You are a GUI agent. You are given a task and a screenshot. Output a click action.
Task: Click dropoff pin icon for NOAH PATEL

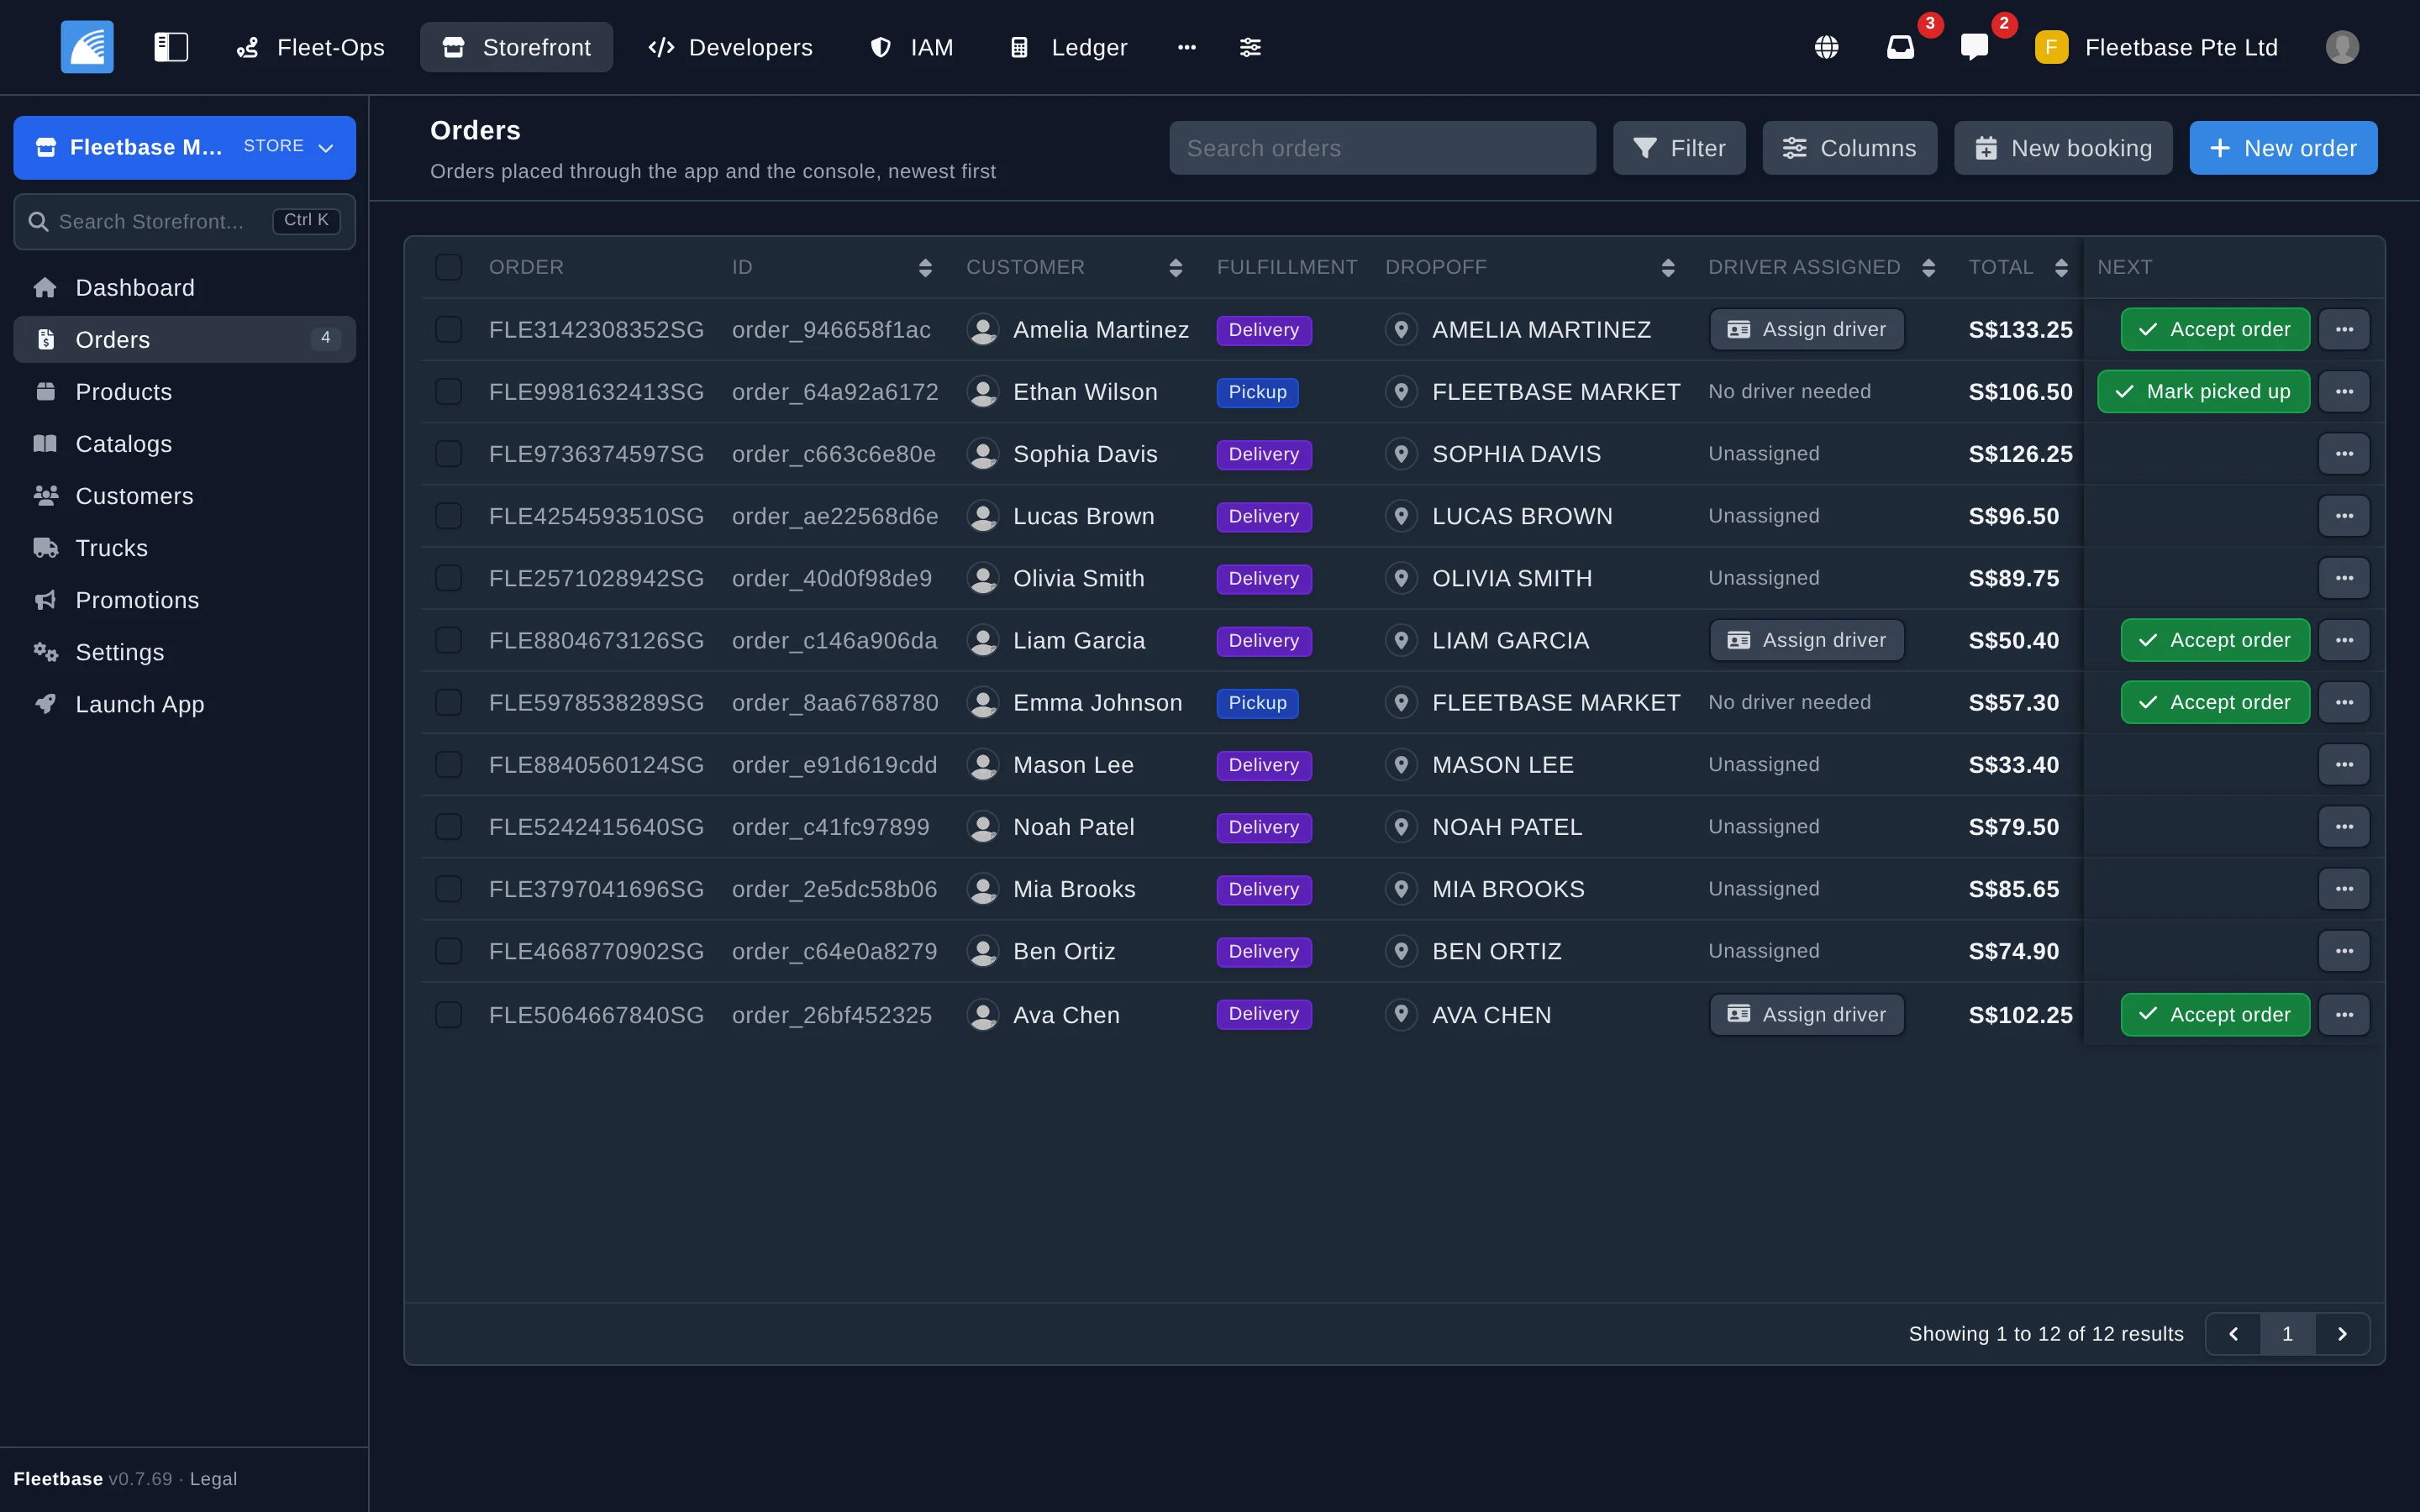tap(1401, 827)
